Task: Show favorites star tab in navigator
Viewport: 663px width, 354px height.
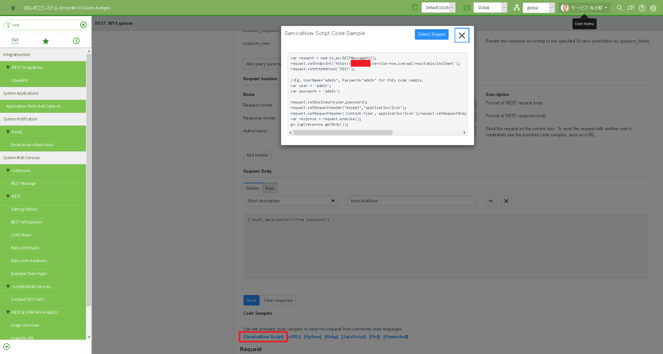Action: click(45, 41)
